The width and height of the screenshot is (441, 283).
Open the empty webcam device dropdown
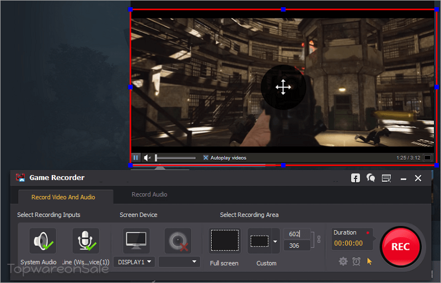pyautogui.click(x=179, y=262)
